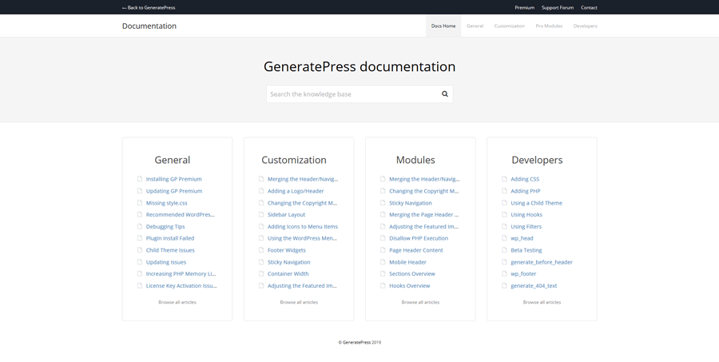Viewport: 719px width, 362px height.
Task: Browse all articles in Modules
Action: 420,302
